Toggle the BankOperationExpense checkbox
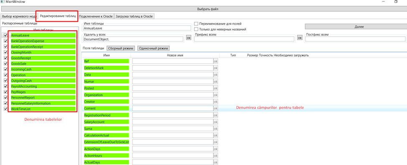407x165 pixels. [6, 41]
